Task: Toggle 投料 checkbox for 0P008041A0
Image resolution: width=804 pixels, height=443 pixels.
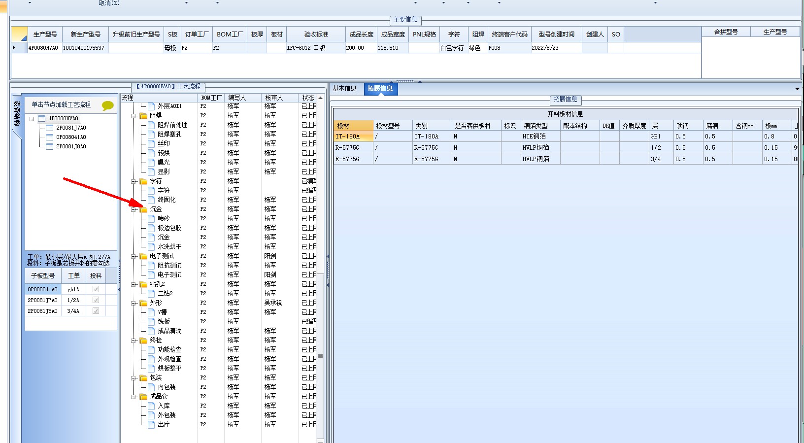Action: pyautogui.click(x=96, y=289)
